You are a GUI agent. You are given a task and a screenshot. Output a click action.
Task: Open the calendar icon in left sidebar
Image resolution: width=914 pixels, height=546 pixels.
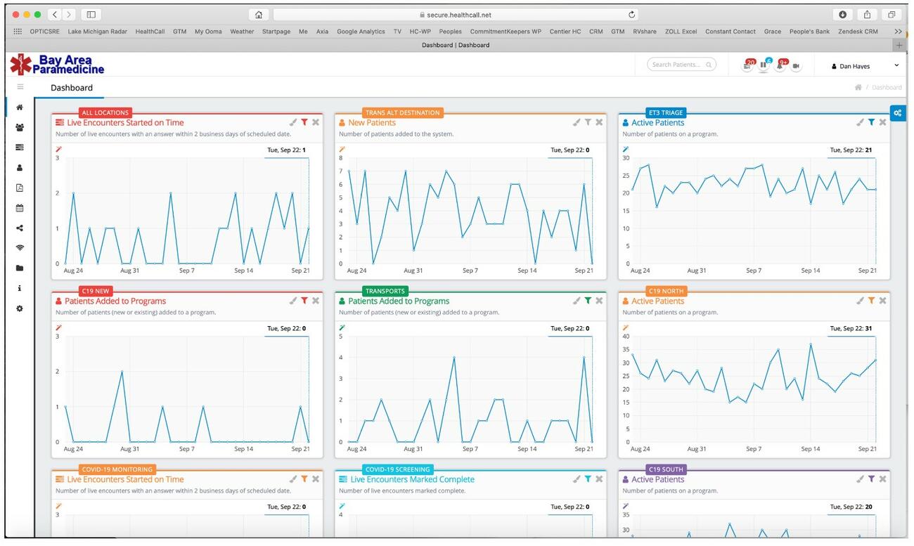tap(20, 208)
